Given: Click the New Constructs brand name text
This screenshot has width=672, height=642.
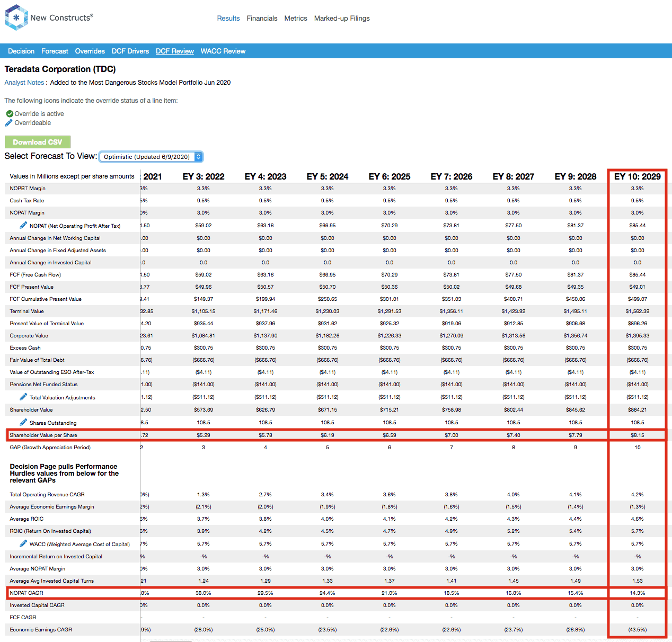Looking at the screenshot, I should (x=61, y=17).
